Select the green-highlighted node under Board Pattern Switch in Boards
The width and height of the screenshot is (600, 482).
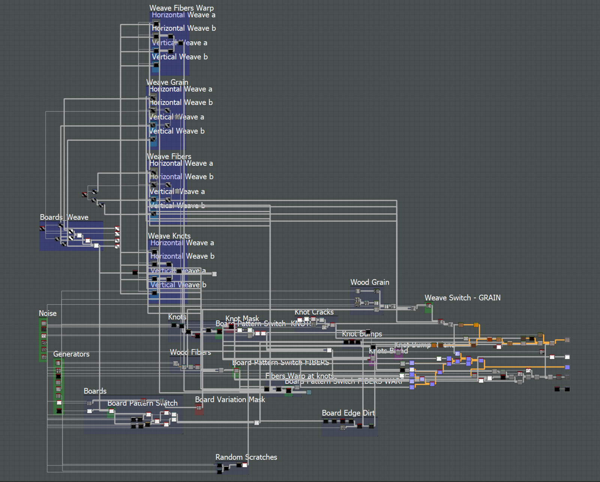[111, 411]
